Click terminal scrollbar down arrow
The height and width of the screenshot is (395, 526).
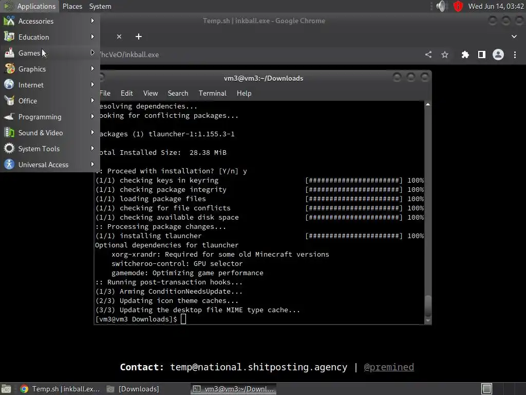(x=428, y=321)
